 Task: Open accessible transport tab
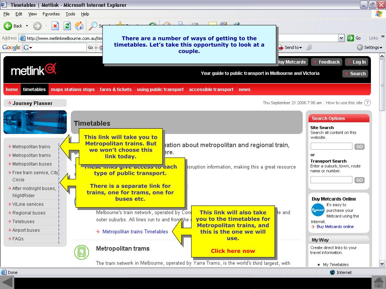pos(211,90)
